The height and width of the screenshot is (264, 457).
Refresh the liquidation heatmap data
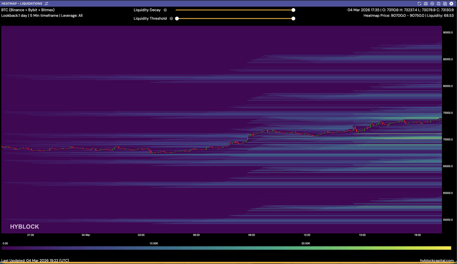[419, 3]
